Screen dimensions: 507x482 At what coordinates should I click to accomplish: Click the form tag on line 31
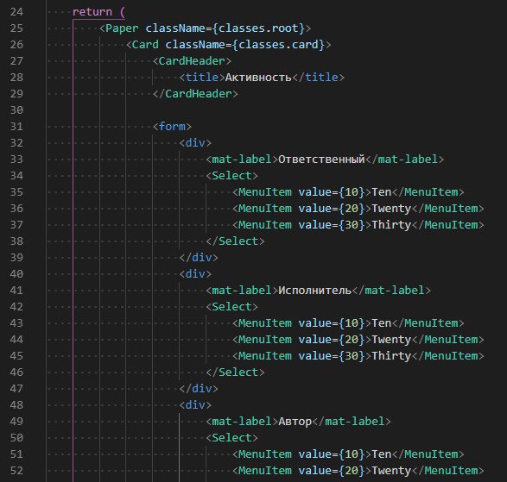172,127
